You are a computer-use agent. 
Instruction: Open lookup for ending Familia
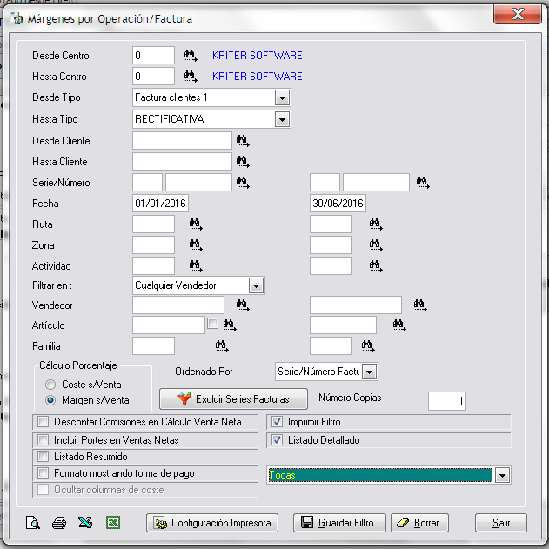coord(368,346)
